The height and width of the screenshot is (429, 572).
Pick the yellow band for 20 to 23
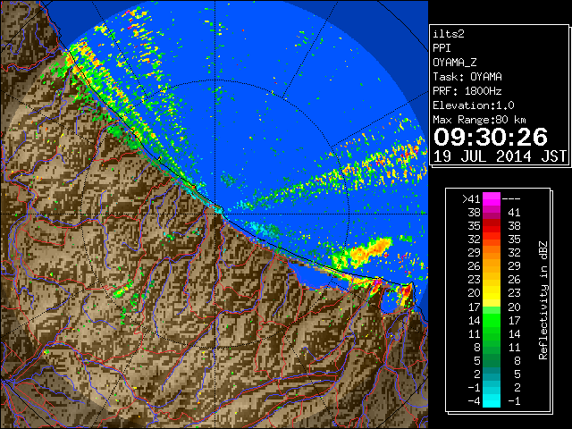[492, 293]
